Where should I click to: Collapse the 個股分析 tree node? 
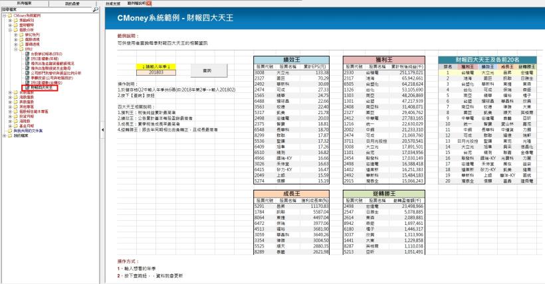(x=10, y=31)
